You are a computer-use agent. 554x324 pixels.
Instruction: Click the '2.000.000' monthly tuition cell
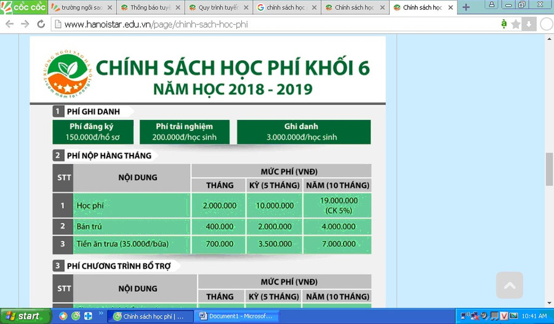(x=219, y=205)
